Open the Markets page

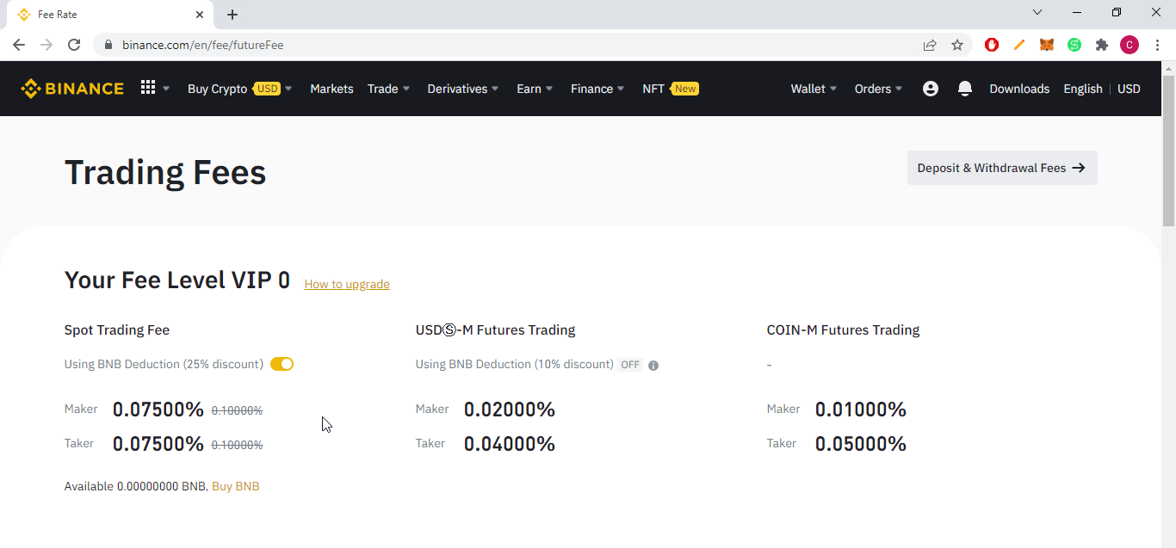(x=331, y=89)
